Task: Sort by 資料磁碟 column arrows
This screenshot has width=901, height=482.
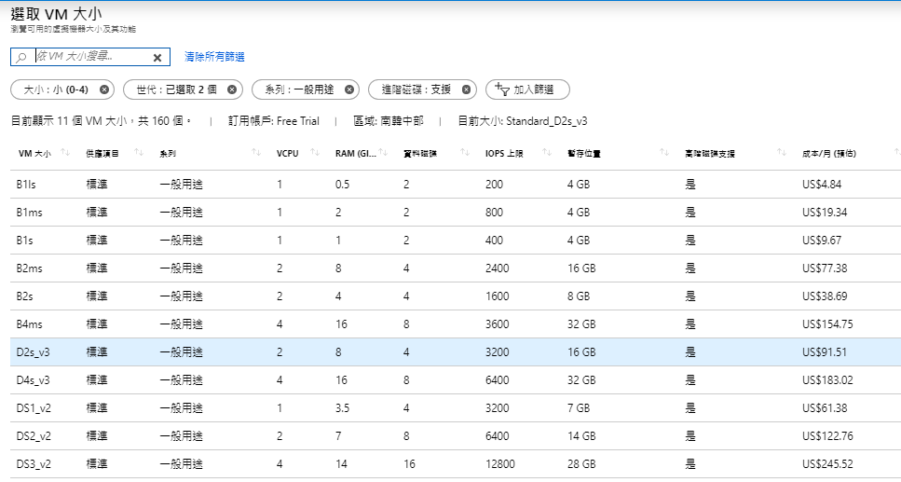Action: pyautogui.click(x=466, y=152)
